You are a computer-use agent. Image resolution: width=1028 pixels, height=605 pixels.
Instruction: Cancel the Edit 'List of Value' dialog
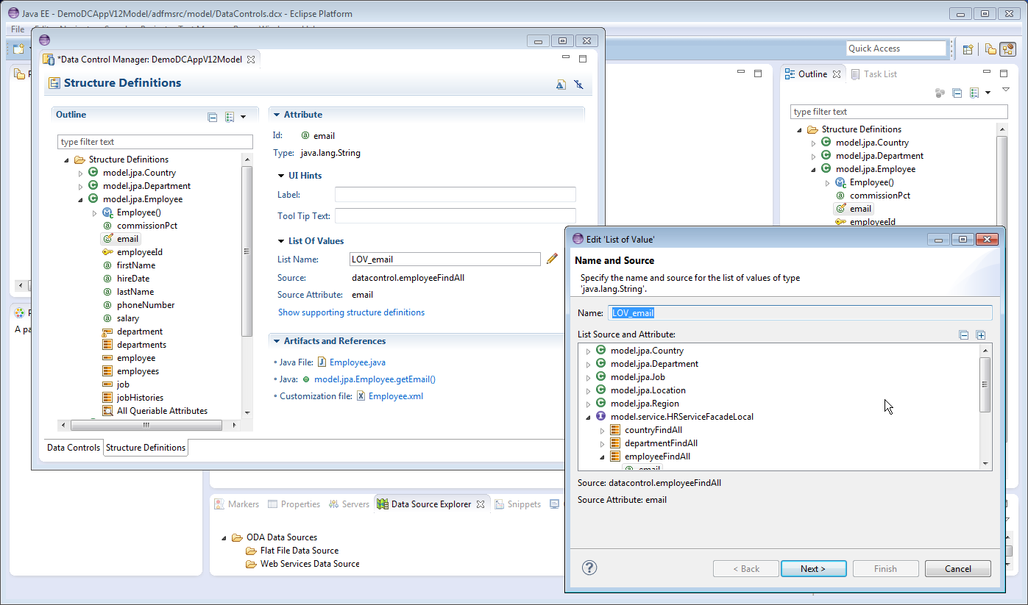pos(958,568)
